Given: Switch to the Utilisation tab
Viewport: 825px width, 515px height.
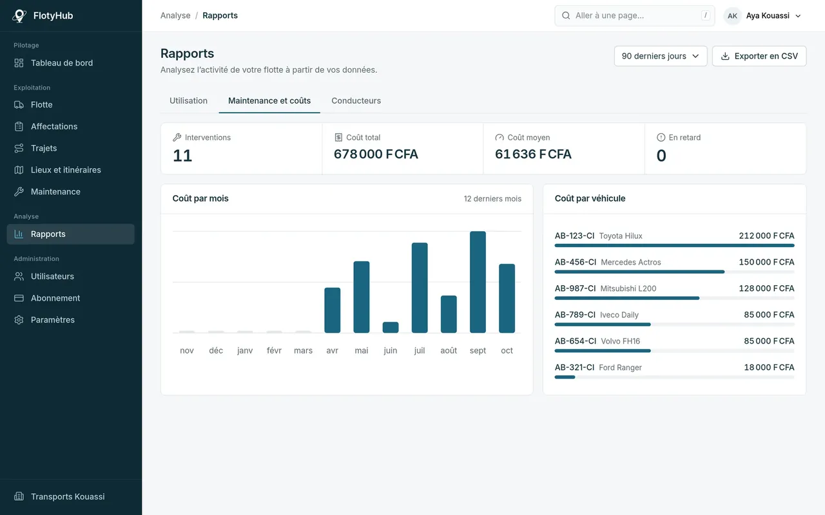Looking at the screenshot, I should pos(188,101).
